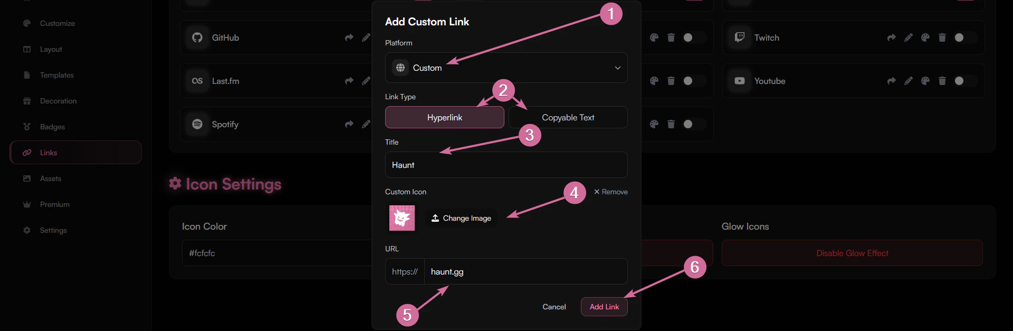
Task: Click the Spotify logo icon
Action: click(197, 124)
